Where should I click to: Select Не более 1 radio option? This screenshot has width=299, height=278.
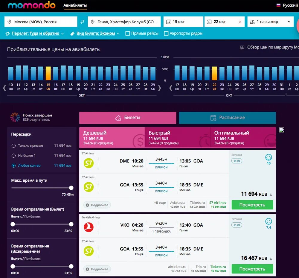(13, 156)
